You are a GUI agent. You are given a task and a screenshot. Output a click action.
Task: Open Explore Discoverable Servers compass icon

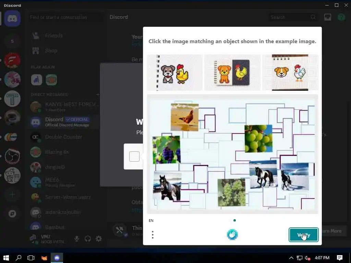point(12,214)
